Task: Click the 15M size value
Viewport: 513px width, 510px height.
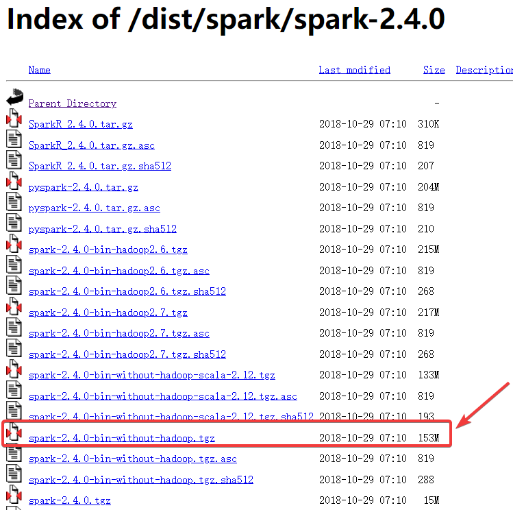Action: point(431,500)
